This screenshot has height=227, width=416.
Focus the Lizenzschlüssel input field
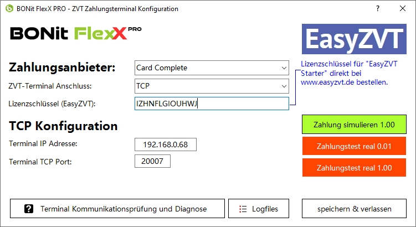(x=212, y=104)
